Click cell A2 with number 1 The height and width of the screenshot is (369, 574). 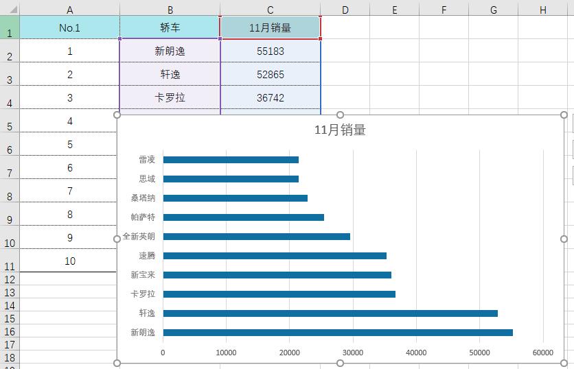(69, 51)
